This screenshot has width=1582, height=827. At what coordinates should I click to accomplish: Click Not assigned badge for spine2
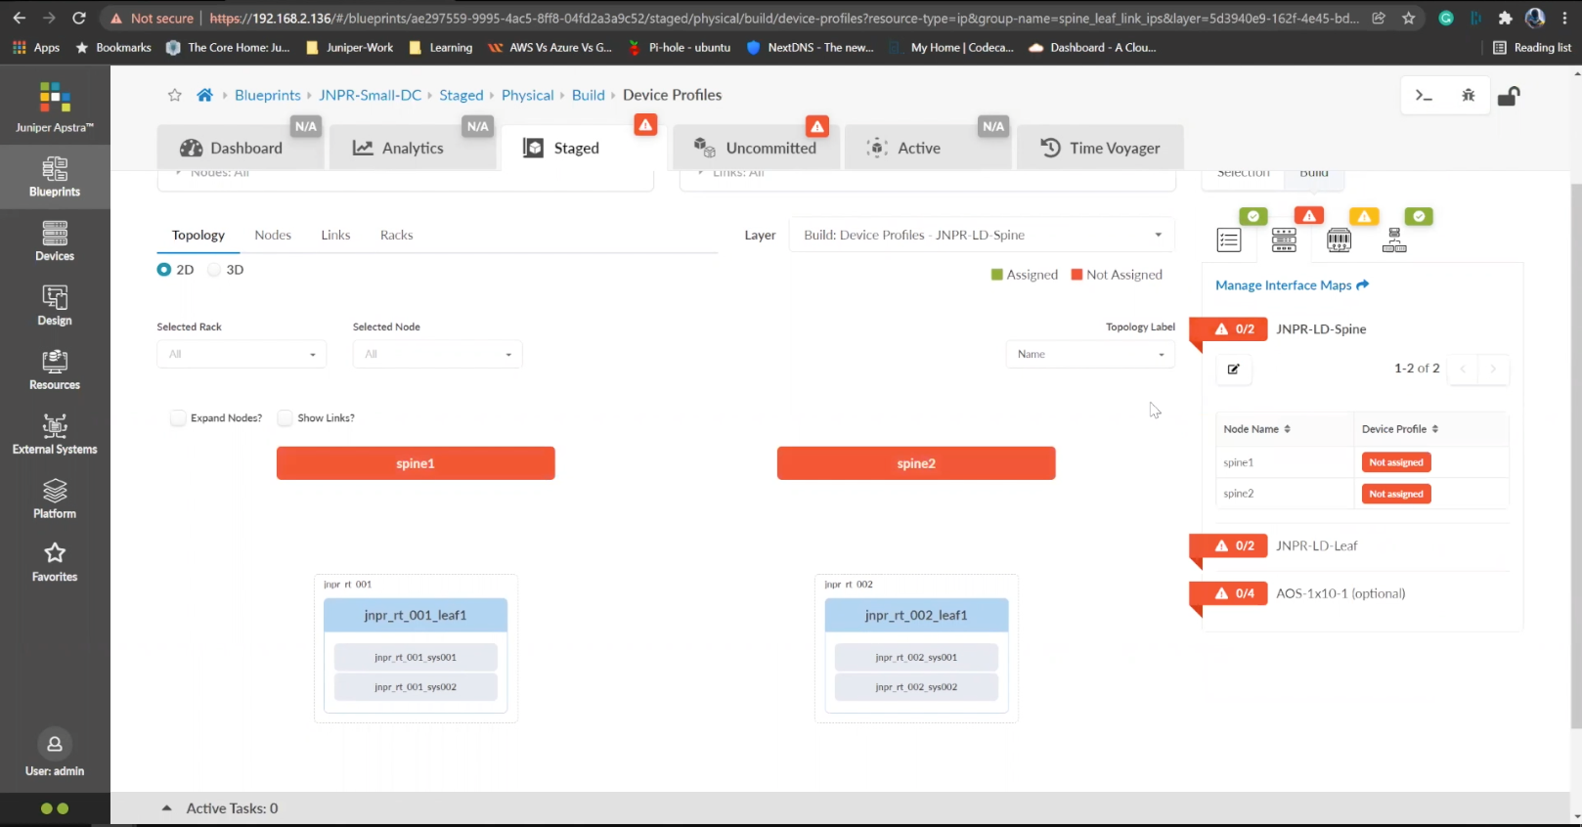1396,494
